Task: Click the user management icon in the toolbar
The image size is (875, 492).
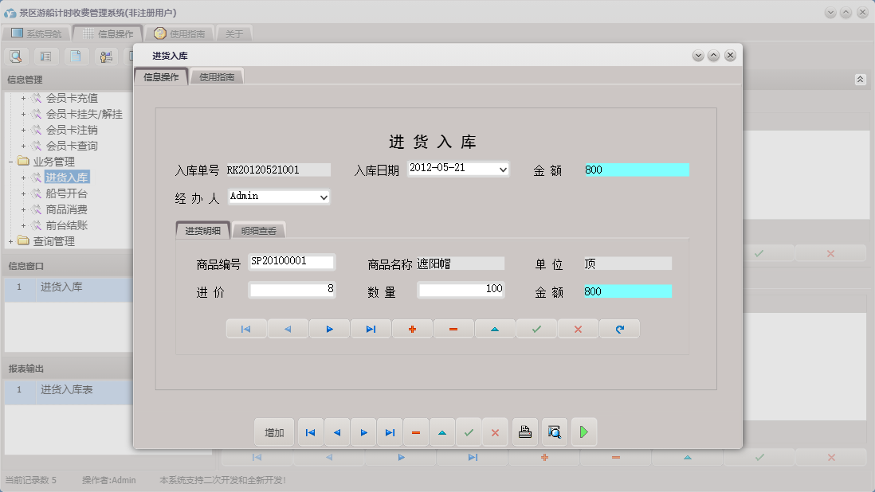Action: [105, 56]
